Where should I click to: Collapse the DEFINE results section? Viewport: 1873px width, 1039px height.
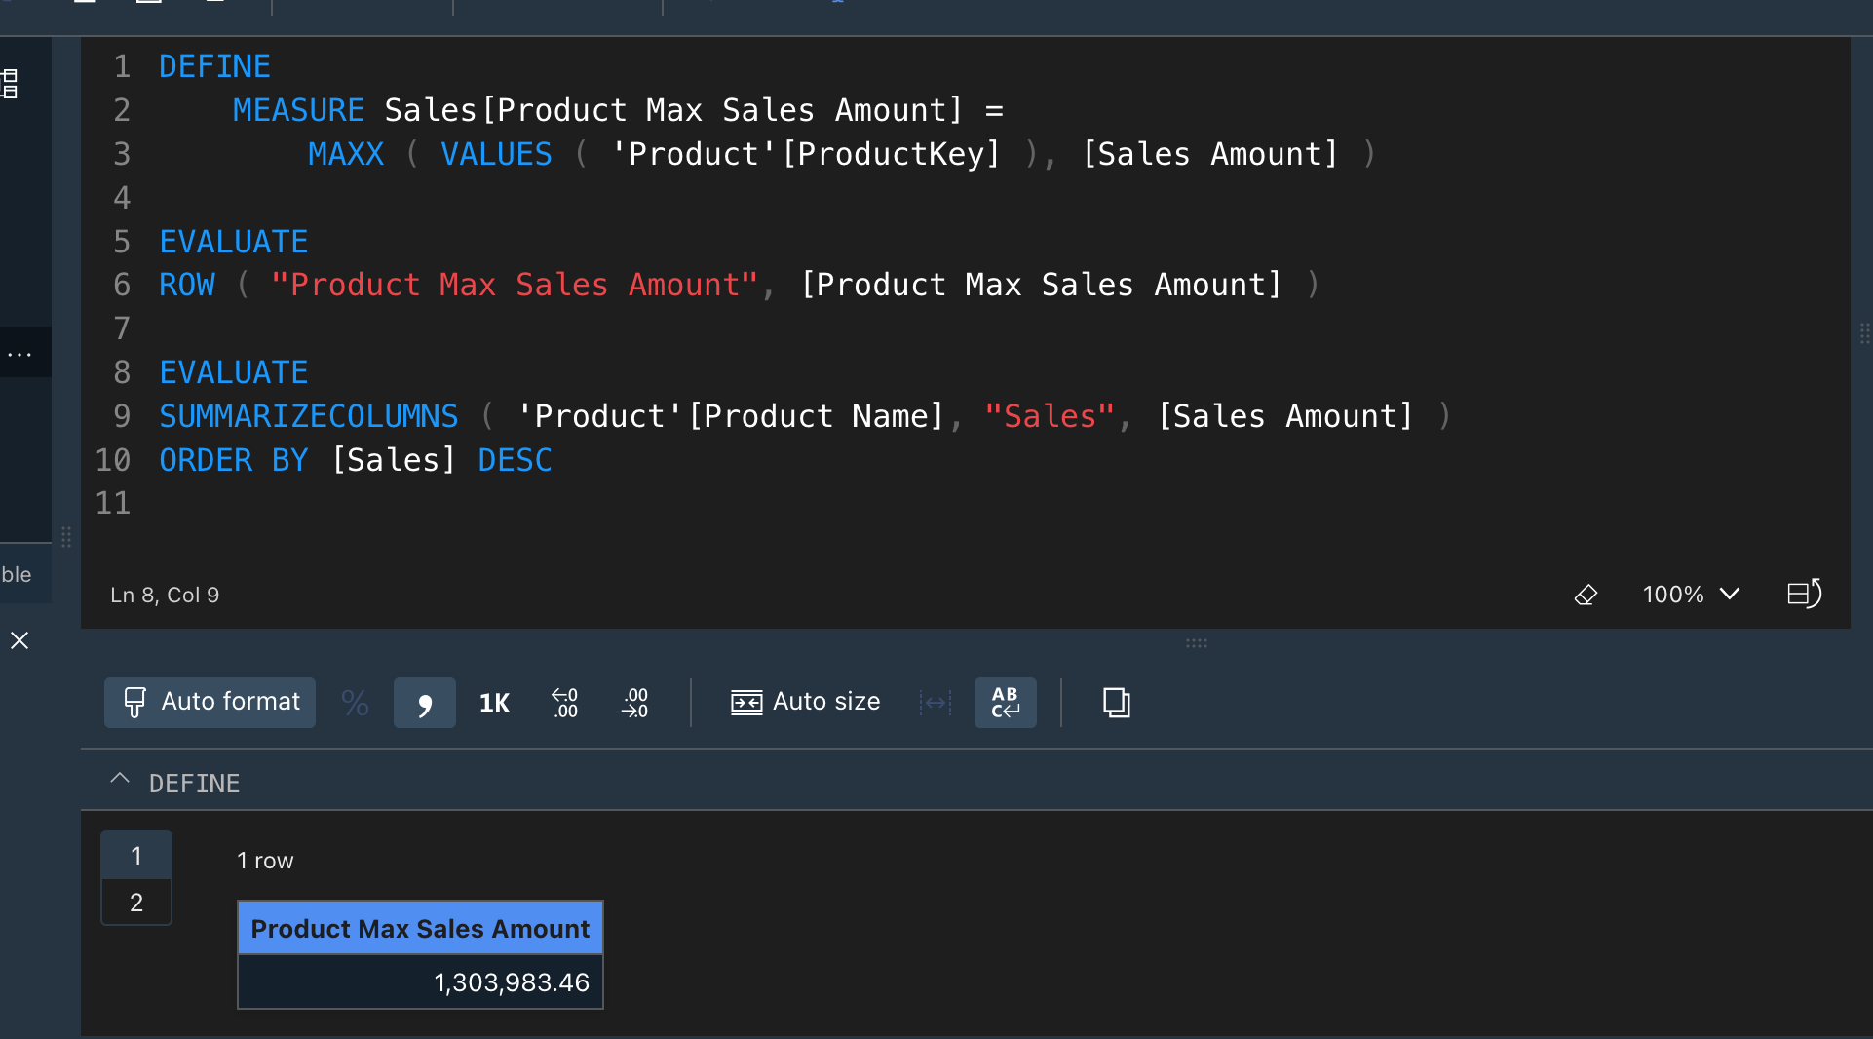point(119,779)
